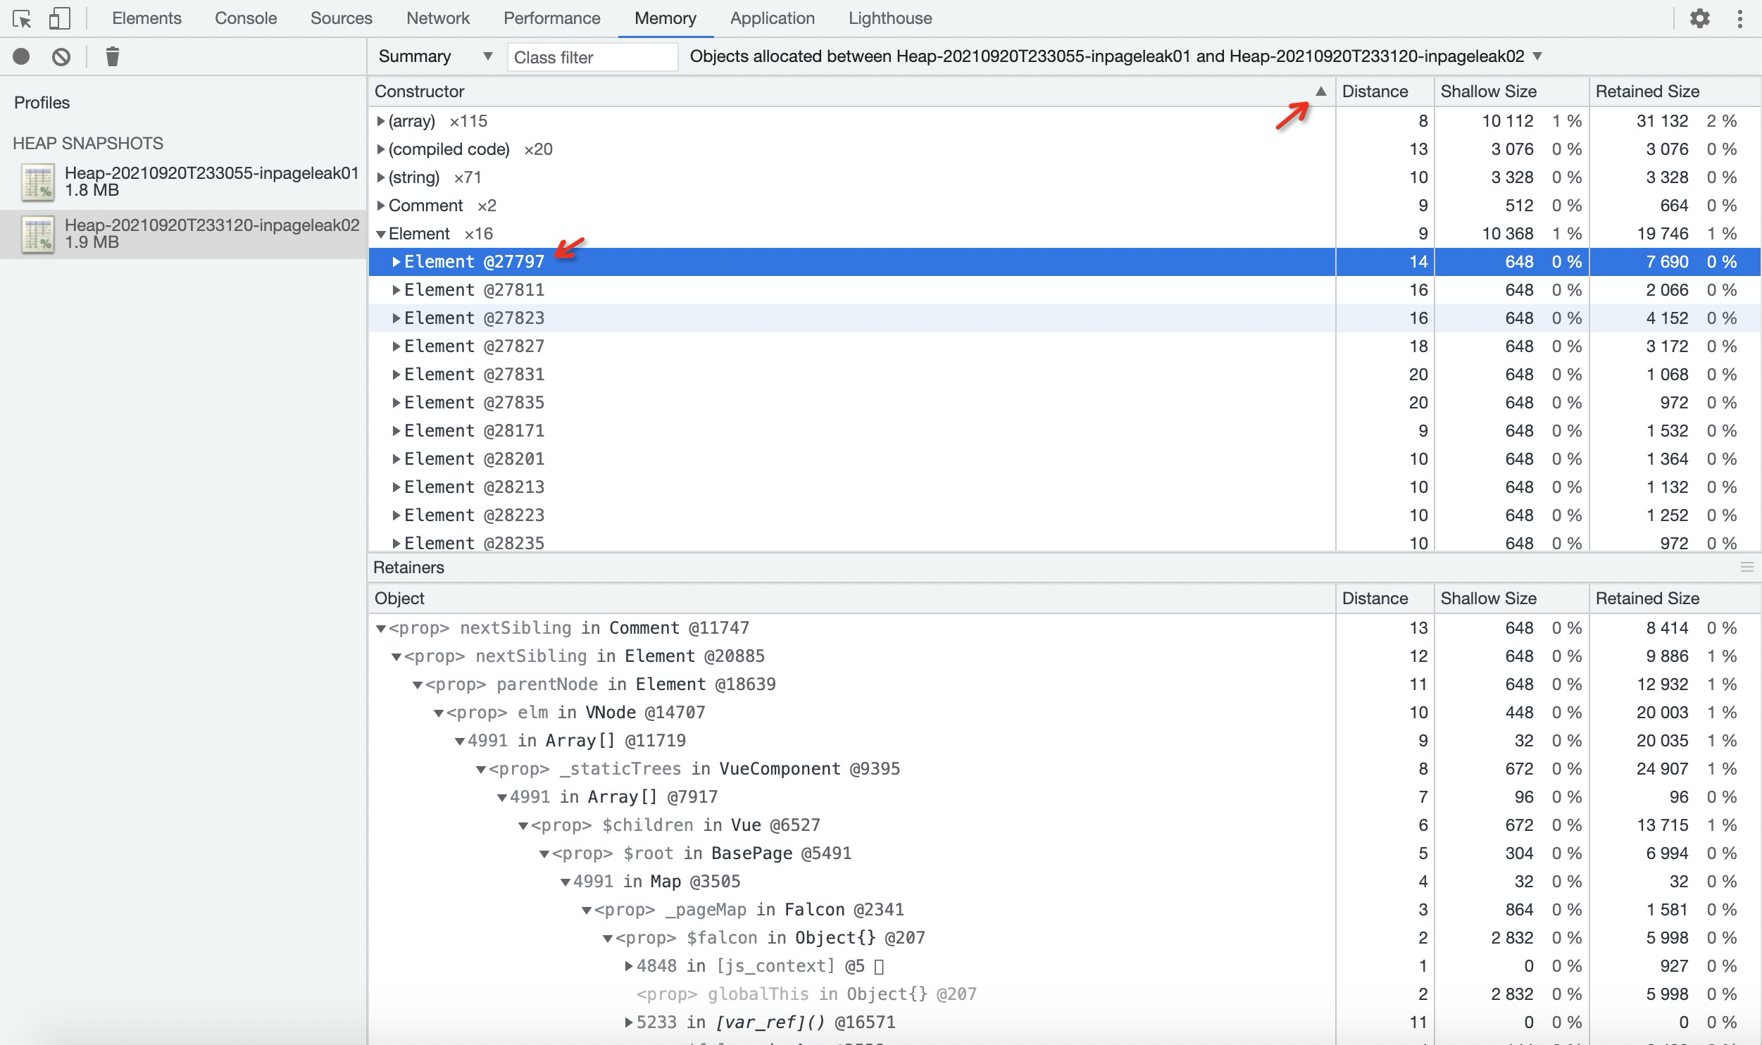Click the clear all profiles icon
Screen dimensions: 1762x1045
pyautogui.click(x=61, y=56)
